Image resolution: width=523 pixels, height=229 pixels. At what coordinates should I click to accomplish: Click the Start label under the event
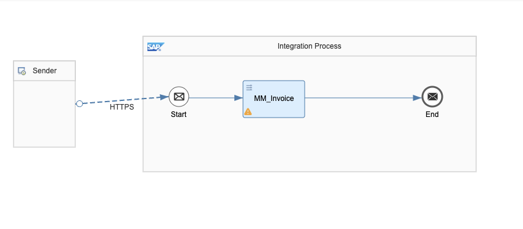pyautogui.click(x=179, y=114)
